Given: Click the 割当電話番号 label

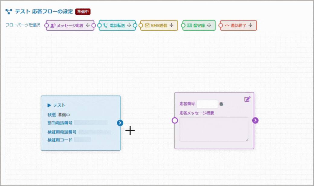Looking at the screenshot, I should click(x=60, y=123).
